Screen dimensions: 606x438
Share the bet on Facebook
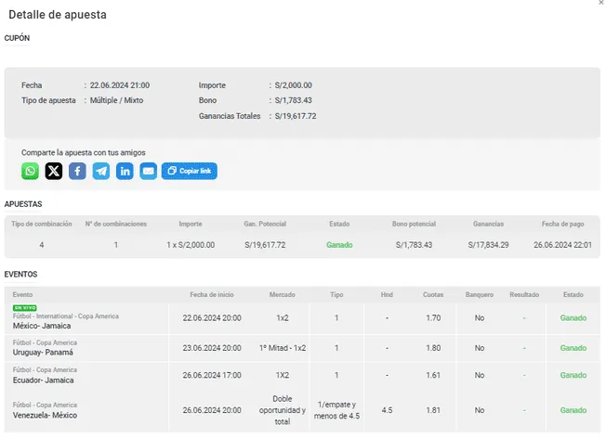pyautogui.click(x=77, y=171)
